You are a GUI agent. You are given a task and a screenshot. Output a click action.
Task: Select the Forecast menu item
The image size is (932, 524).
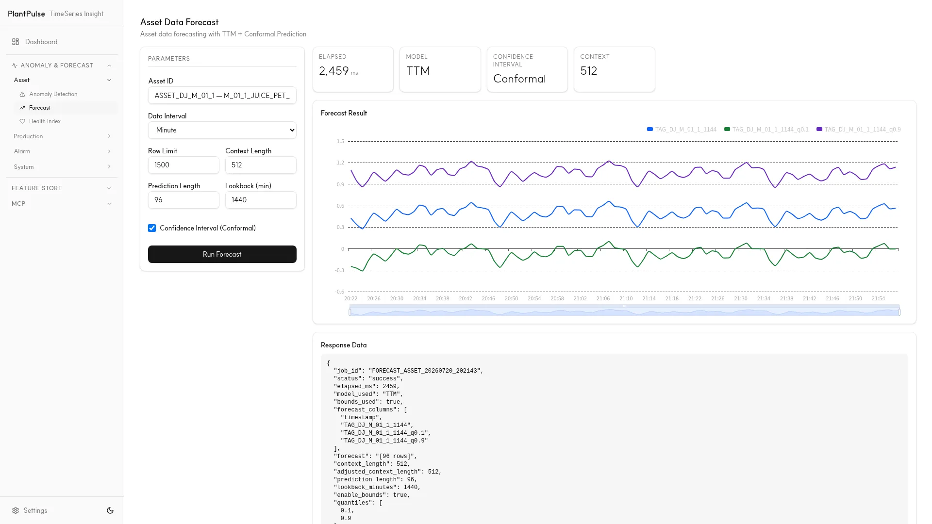point(66,108)
